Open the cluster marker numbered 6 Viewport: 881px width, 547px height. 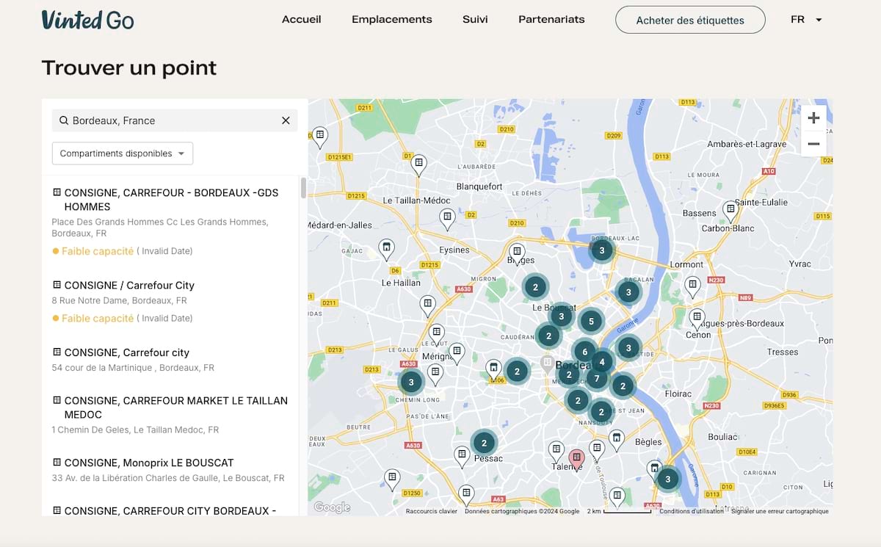(584, 352)
